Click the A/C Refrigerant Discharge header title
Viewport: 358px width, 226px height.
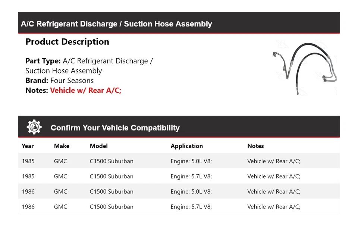[116, 24]
